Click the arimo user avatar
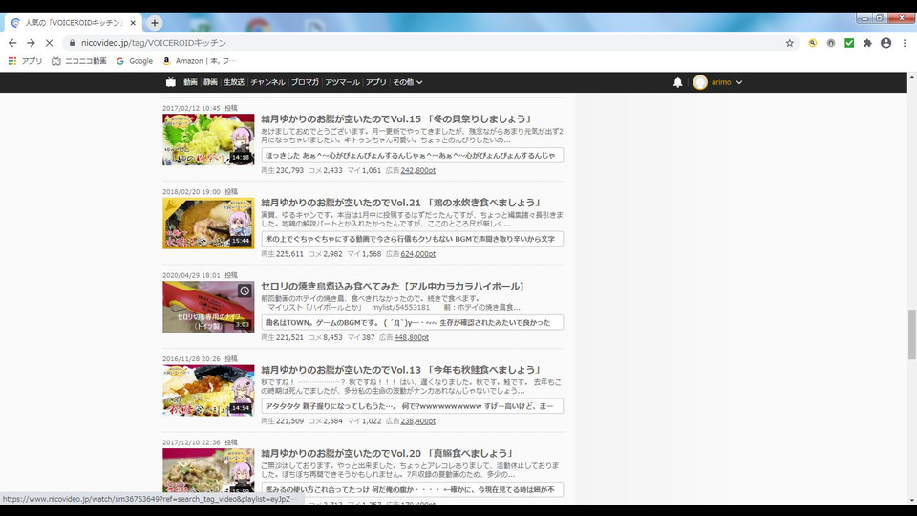The image size is (917, 516). [700, 82]
